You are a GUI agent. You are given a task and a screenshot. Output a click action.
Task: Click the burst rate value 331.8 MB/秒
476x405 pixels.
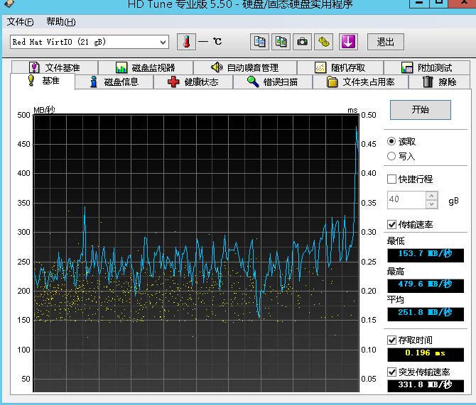426,386
